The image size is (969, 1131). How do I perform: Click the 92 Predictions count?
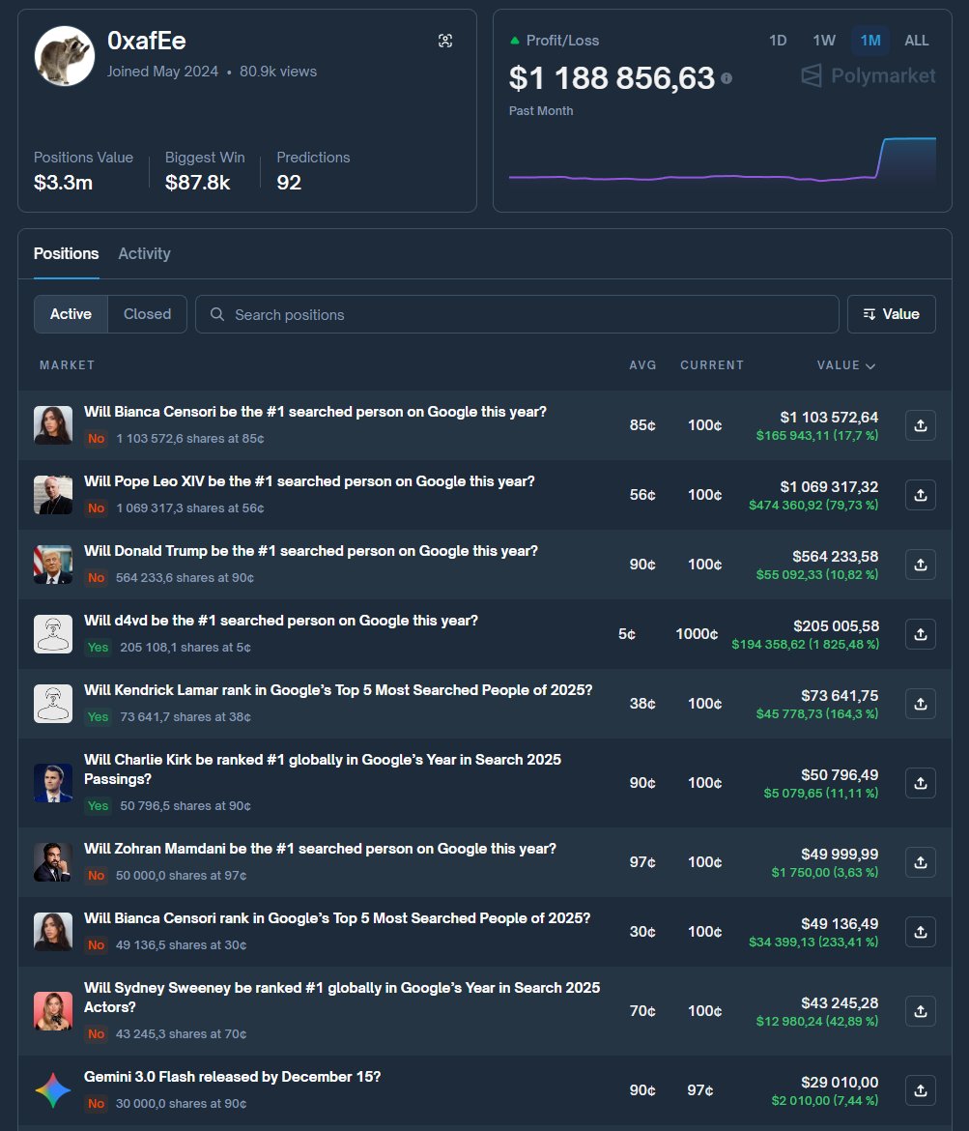pyautogui.click(x=289, y=183)
